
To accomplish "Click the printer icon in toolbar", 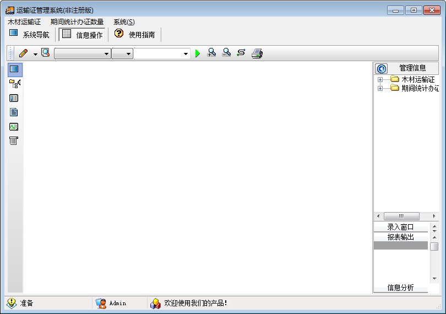I will (x=257, y=53).
